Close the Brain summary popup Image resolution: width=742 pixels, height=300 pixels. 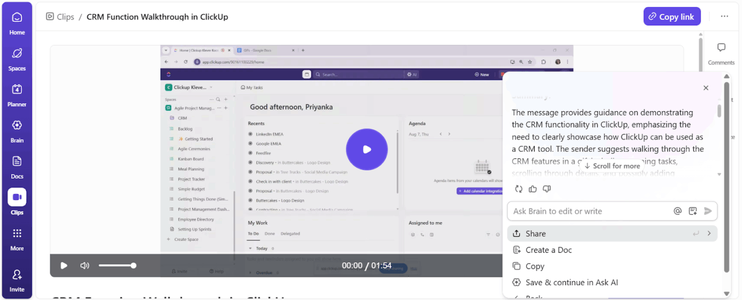705,88
